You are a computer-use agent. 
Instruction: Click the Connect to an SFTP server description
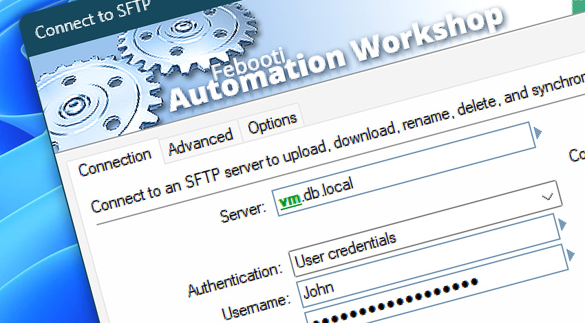(x=338, y=142)
